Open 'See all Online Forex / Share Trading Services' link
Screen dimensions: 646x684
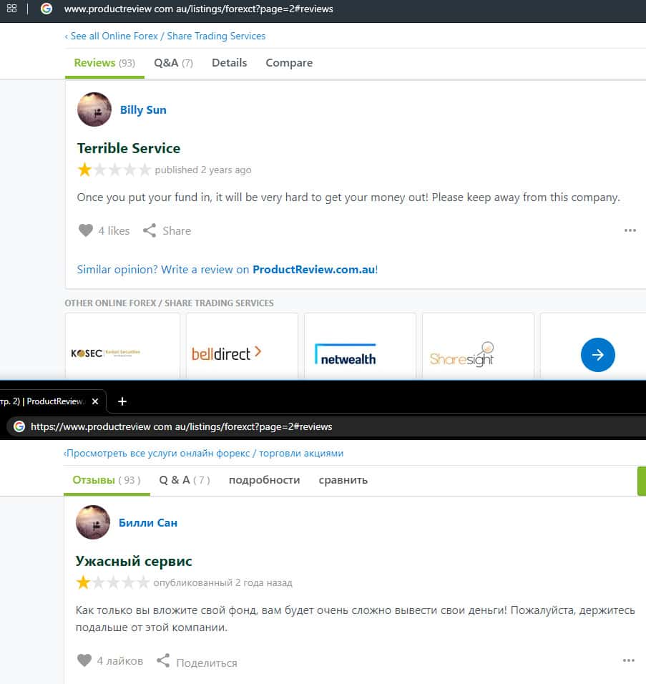[165, 36]
